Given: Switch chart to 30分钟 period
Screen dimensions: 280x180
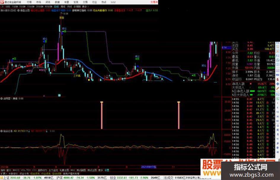Looking at the screenshot, I should pos(39,7).
